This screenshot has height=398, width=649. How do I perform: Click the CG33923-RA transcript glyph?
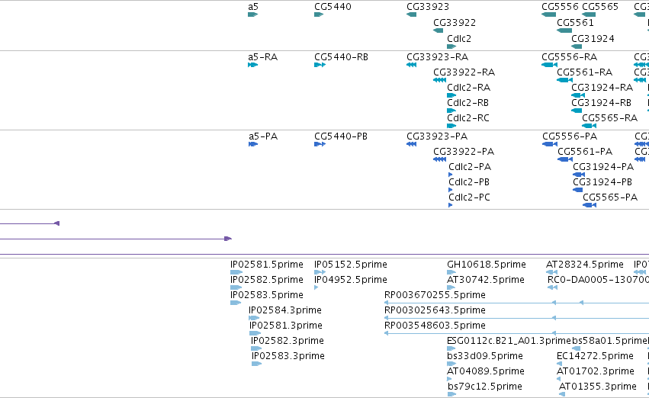pyautogui.click(x=411, y=65)
